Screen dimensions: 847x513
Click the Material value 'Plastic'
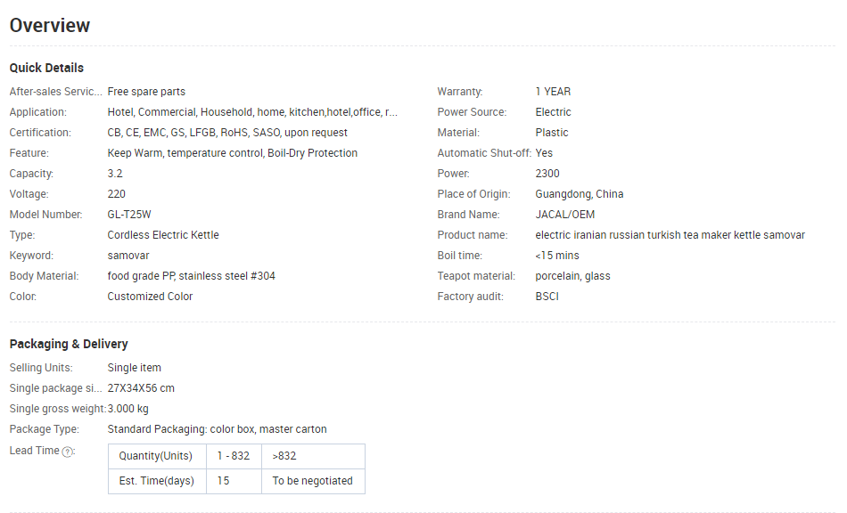pyautogui.click(x=552, y=133)
